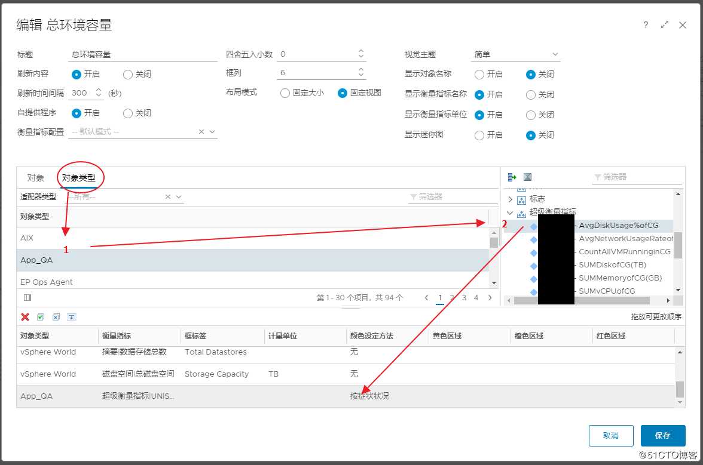Decrease 框列 value with stepper
This screenshot has width=703, height=465.
click(x=361, y=75)
